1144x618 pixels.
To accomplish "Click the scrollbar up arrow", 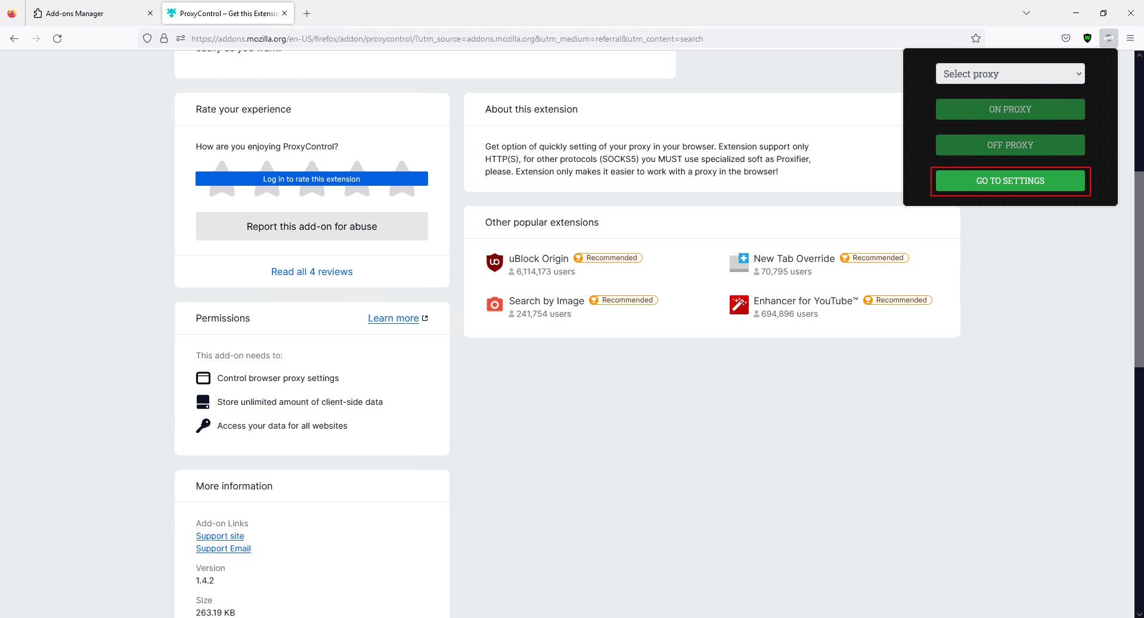I will click(1139, 55).
